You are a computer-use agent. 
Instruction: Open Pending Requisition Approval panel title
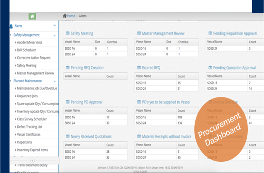(235, 33)
